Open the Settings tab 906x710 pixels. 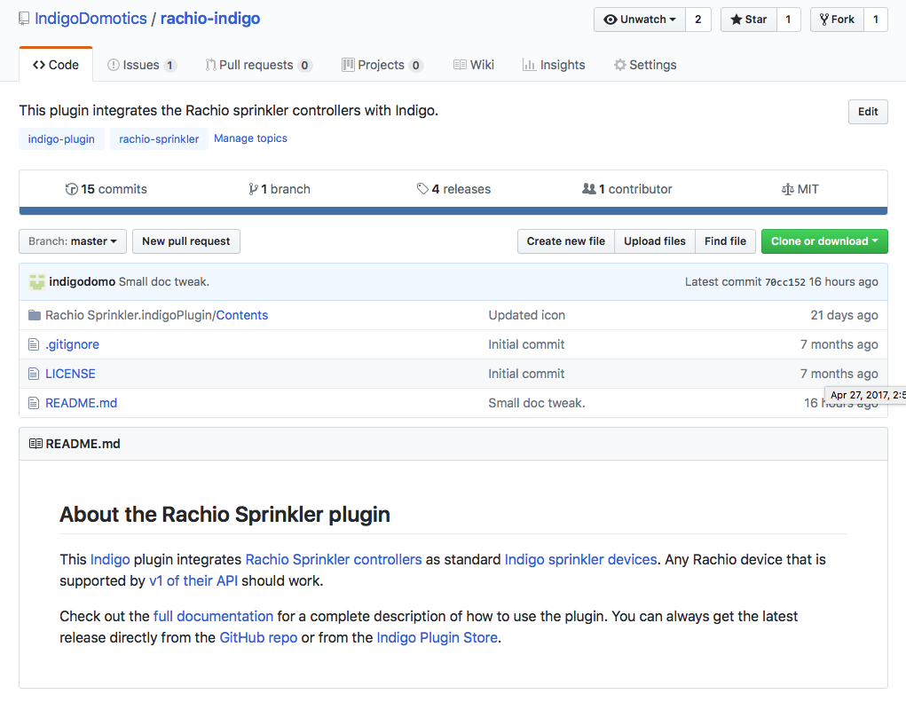pyautogui.click(x=645, y=66)
